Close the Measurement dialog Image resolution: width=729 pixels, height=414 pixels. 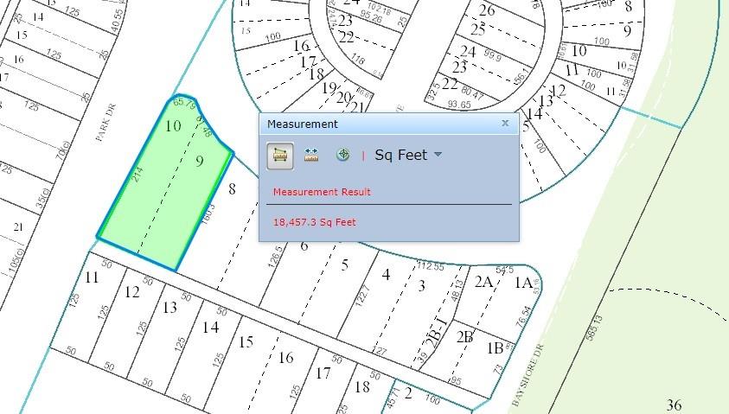coord(505,123)
